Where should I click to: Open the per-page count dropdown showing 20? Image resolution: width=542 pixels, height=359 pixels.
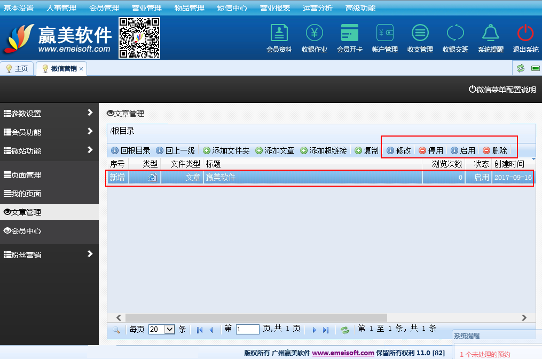coord(162,329)
